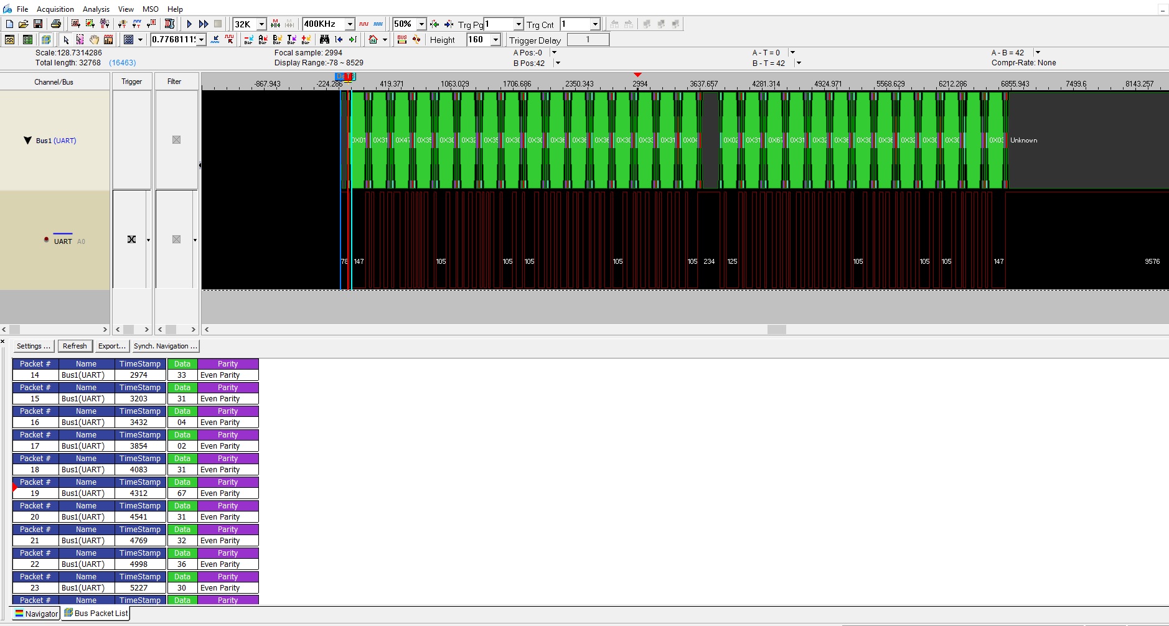Click the Trigger column header
The image size is (1169, 626).
[x=131, y=82]
